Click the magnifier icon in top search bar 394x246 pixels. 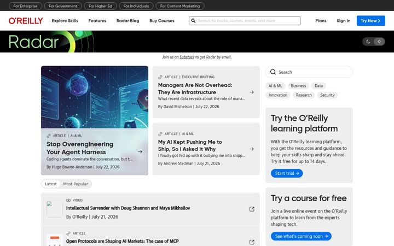pyautogui.click(x=193, y=21)
